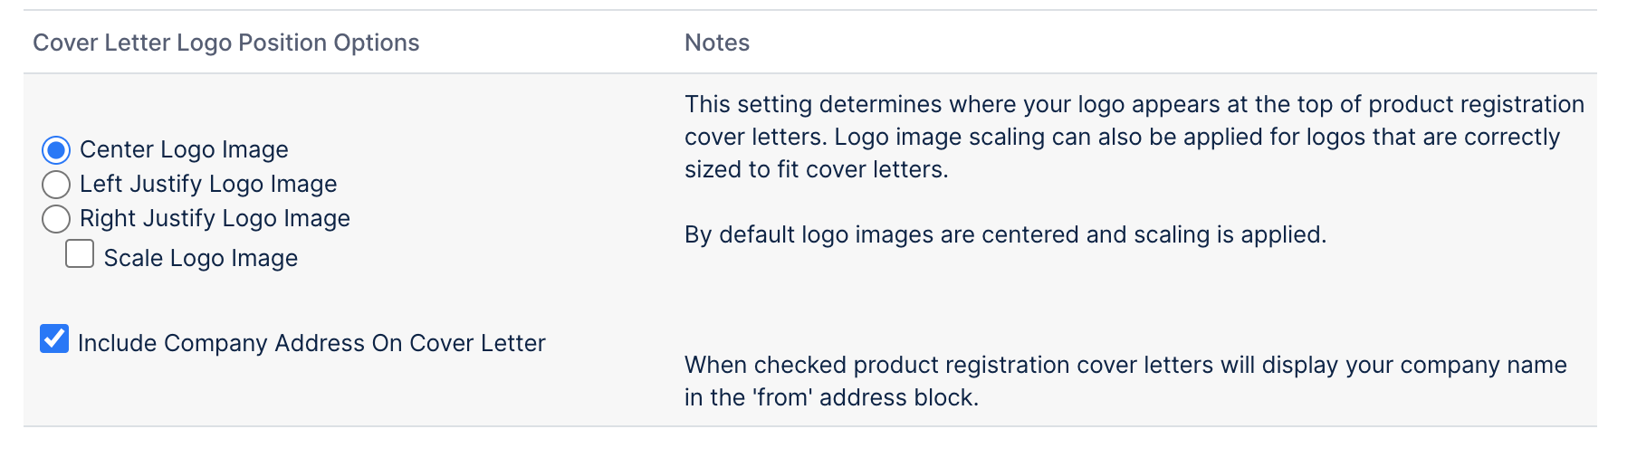The height and width of the screenshot is (467, 1637).
Task: Click the text 'sized to fit cover letters.'
Action: click(816, 169)
